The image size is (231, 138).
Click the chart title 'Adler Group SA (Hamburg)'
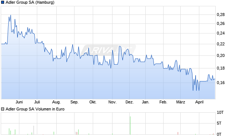pyautogui.click(x=30, y=2)
